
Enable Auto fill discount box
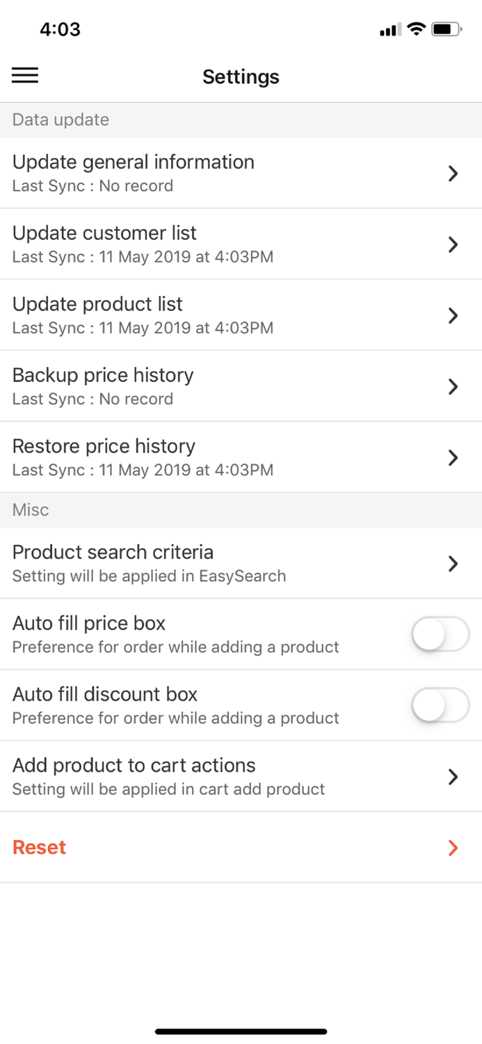(440, 705)
